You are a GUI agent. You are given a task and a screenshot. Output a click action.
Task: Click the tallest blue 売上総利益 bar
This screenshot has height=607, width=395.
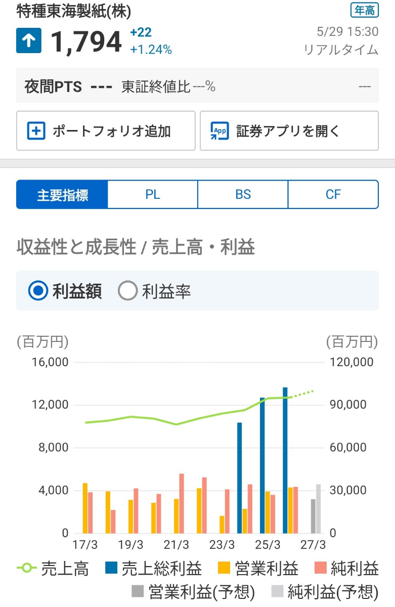[x=285, y=460]
